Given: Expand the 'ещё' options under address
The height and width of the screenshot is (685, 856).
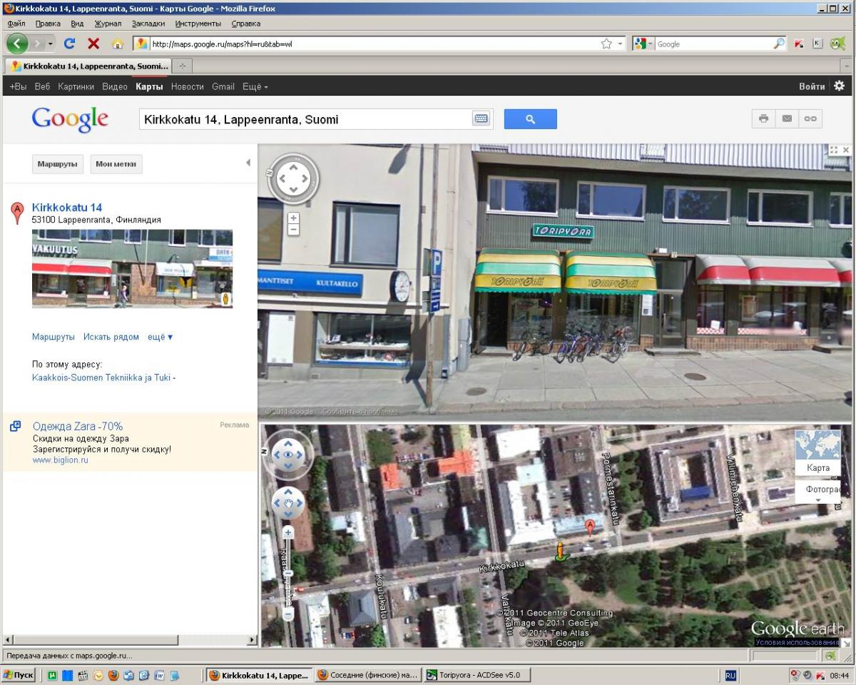Looking at the screenshot, I should click(x=160, y=337).
